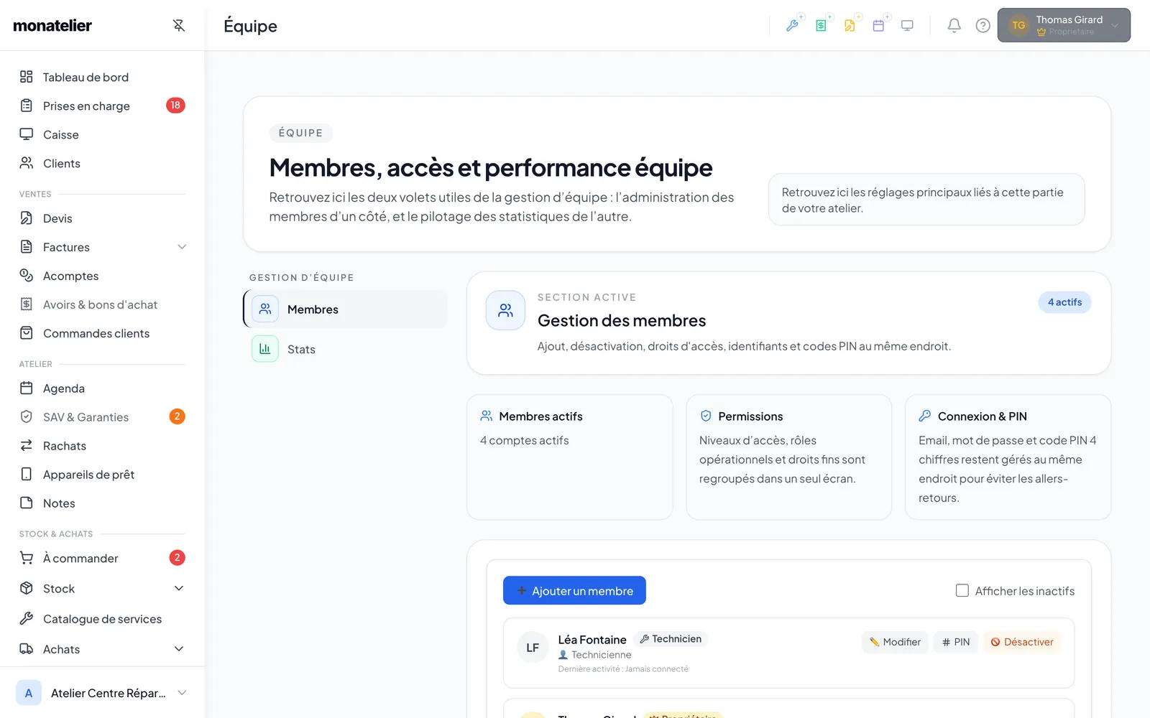The height and width of the screenshot is (718, 1150).
Task: Open the Atelier Centre Répar workshop switcher
Action: click(x=102, y=693)
